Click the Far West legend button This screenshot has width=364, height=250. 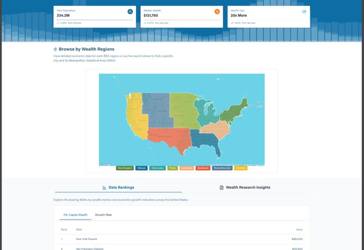click(x=241, y=168)
